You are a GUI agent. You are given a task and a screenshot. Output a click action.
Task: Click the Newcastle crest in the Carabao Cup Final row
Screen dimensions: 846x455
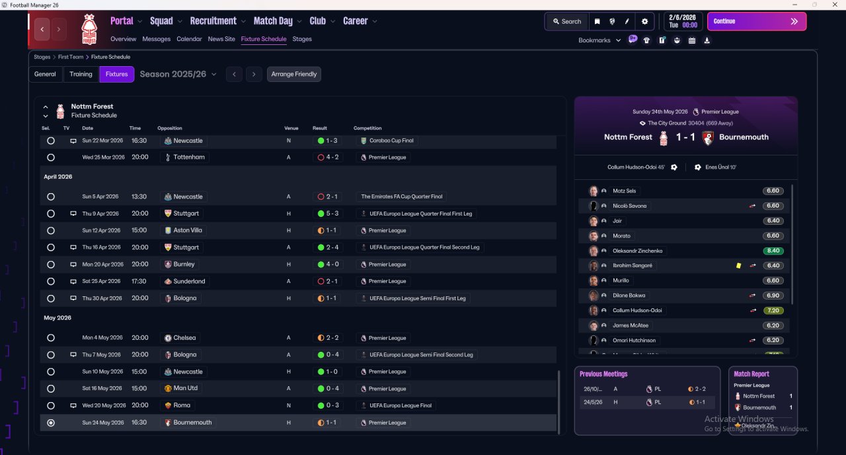168,141
